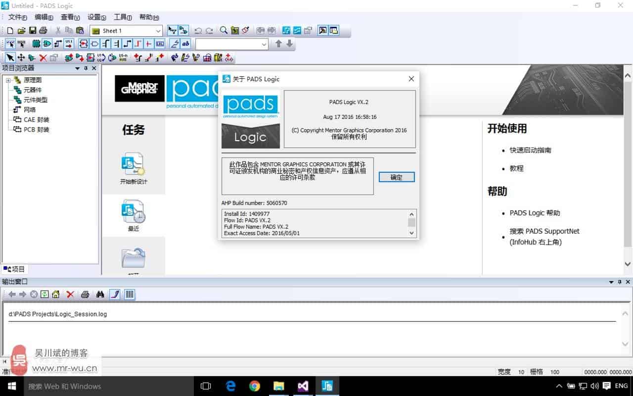
Task: Click the green Refresh icon in the output window
Action: point(45,294)
